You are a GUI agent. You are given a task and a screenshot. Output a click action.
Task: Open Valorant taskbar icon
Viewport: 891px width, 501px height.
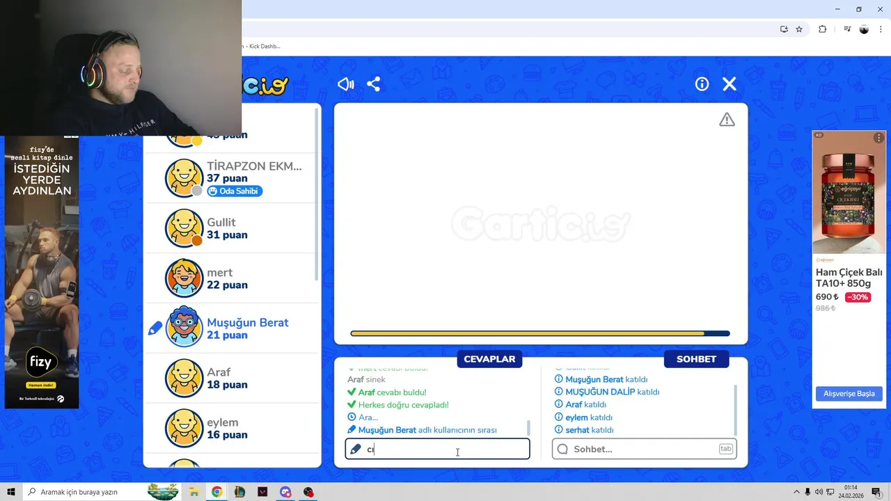pyautogui.click(x=262, y=492)
